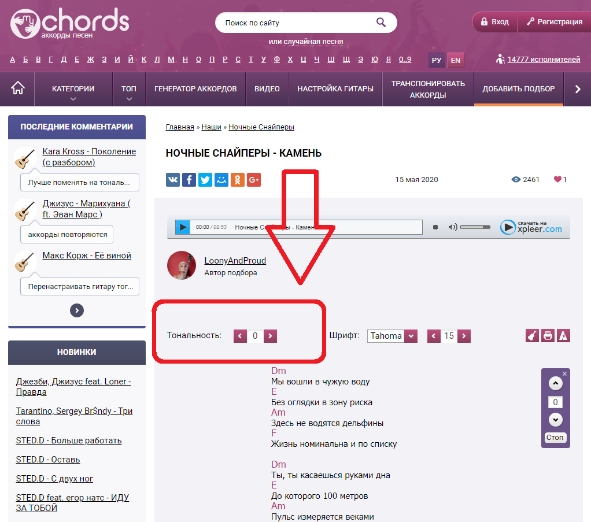Viewport: 591px width, 522px height.
Task: Switch site language to EN
Action: point(456,60)
